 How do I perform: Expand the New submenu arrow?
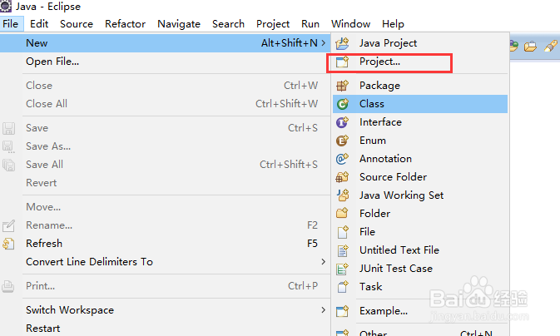323,42
